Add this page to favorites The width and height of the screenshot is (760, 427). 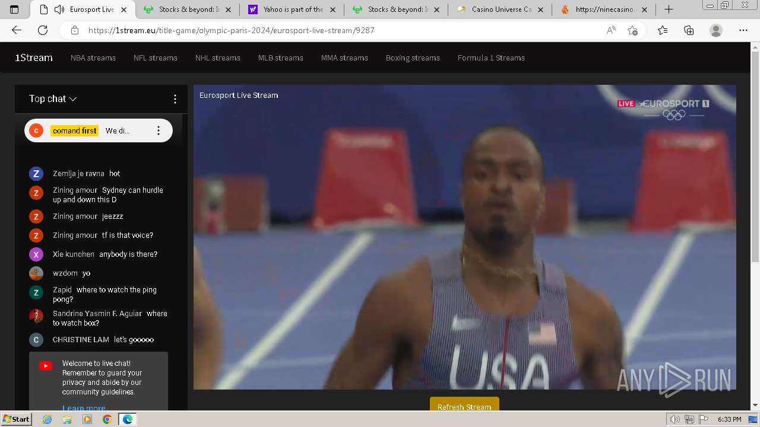click(633, 30)
